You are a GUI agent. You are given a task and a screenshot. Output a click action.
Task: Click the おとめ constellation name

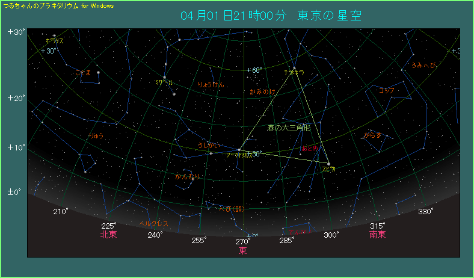point(310,148)
